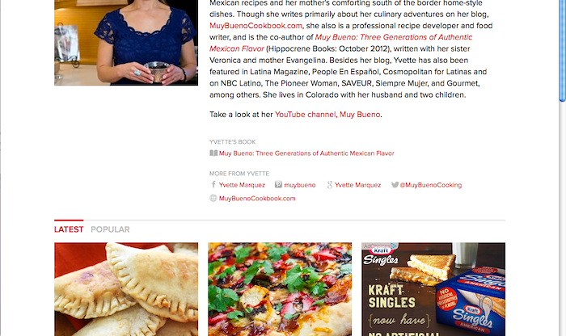The image size is (566, 336).
Task: Click the globe icon beside MuyBuenoCookbook.com
Action: [x=213, y=198]
